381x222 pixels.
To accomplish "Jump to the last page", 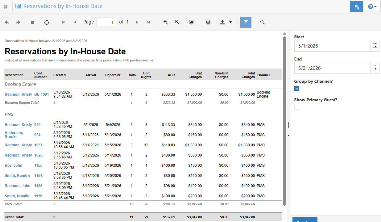I will pos(149,22).
